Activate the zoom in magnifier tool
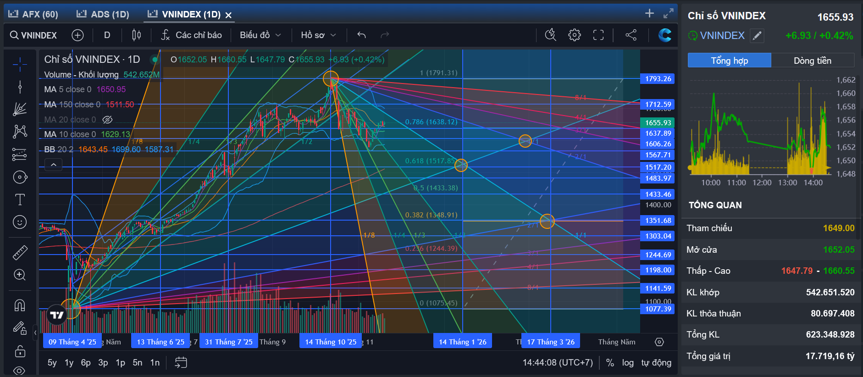 point(20,275)
